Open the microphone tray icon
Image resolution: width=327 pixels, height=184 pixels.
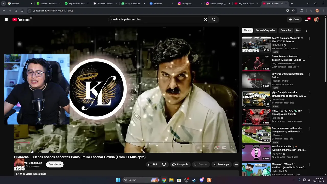click(x=299, y=180)
